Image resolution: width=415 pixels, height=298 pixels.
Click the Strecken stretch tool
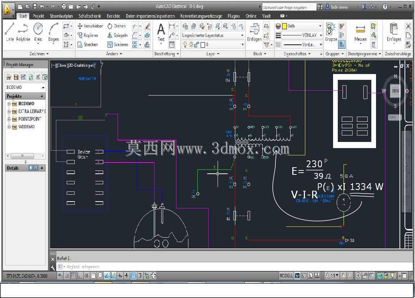(x=88, y=44)
